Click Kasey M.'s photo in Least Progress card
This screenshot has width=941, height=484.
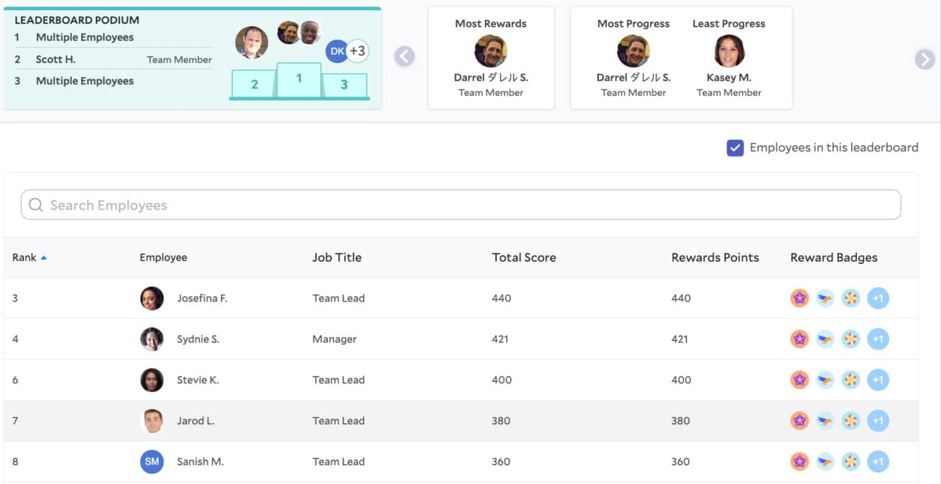(x=729, y=50)
